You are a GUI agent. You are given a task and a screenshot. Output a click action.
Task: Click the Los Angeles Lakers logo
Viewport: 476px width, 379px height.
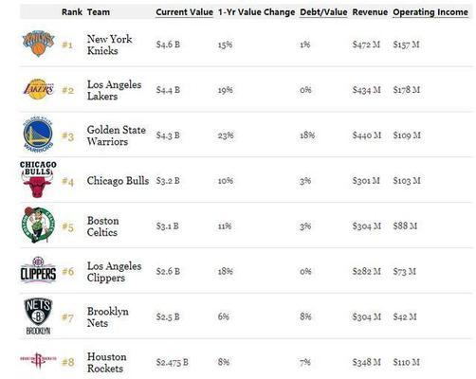point(39,89)
